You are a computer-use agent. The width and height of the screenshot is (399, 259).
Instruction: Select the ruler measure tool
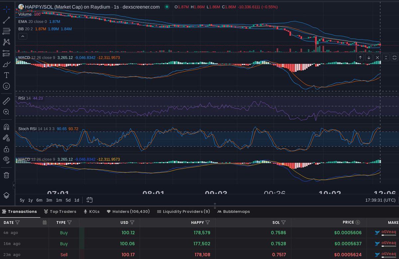tap(6, 101)
